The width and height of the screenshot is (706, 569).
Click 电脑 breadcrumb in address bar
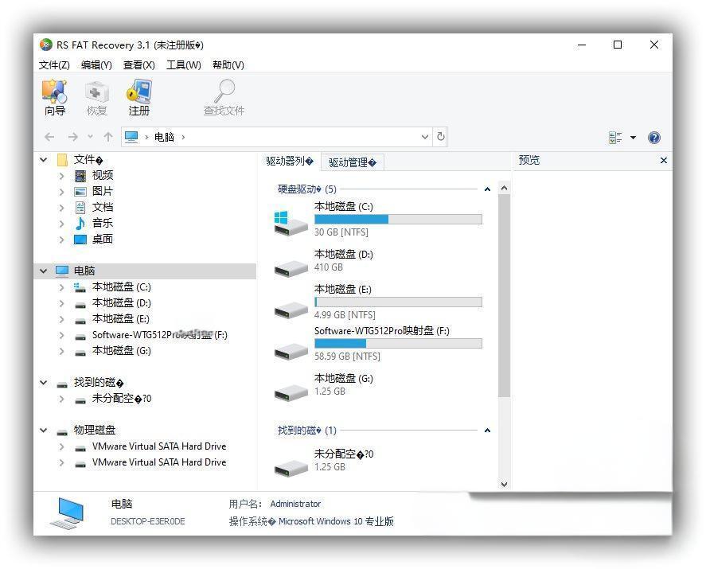[164, 137]
